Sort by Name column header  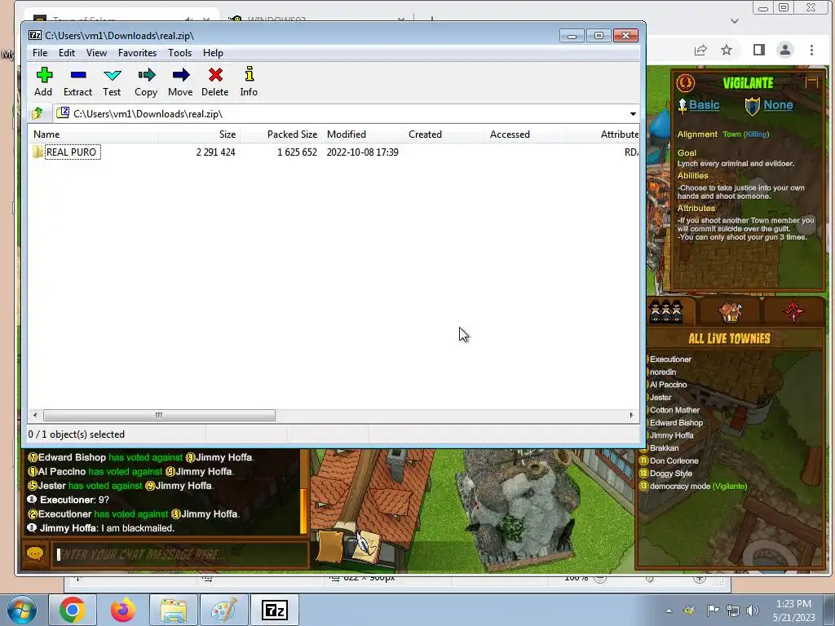point(93,134)
